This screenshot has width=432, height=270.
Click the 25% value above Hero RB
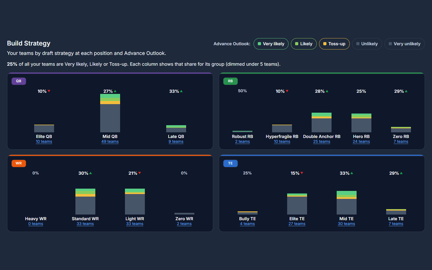[361, 91]
